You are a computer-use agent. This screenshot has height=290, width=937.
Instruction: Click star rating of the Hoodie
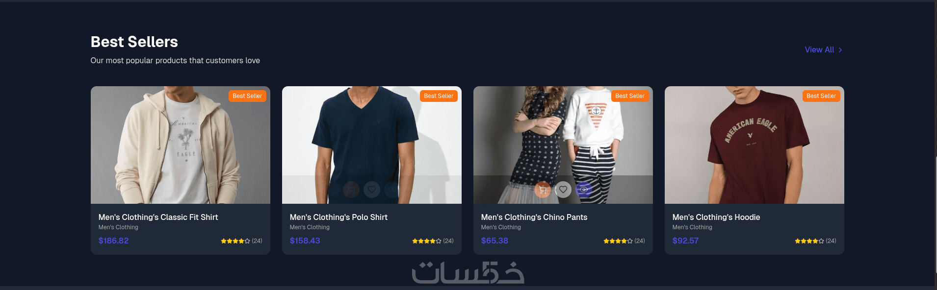[809, 241]
